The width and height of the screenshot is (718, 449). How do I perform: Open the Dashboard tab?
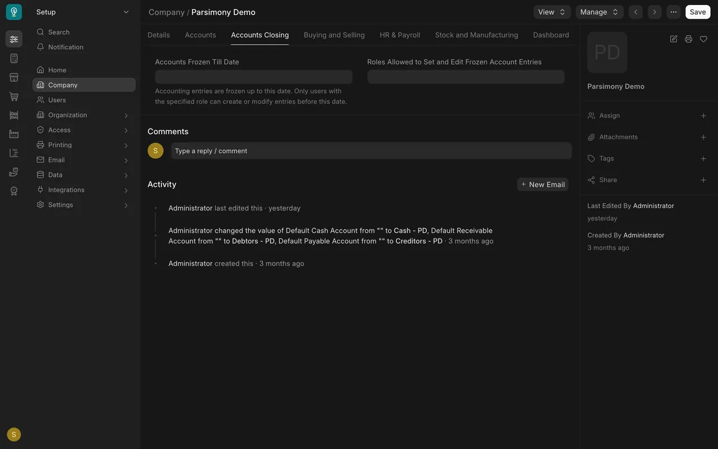coord(551,35)
